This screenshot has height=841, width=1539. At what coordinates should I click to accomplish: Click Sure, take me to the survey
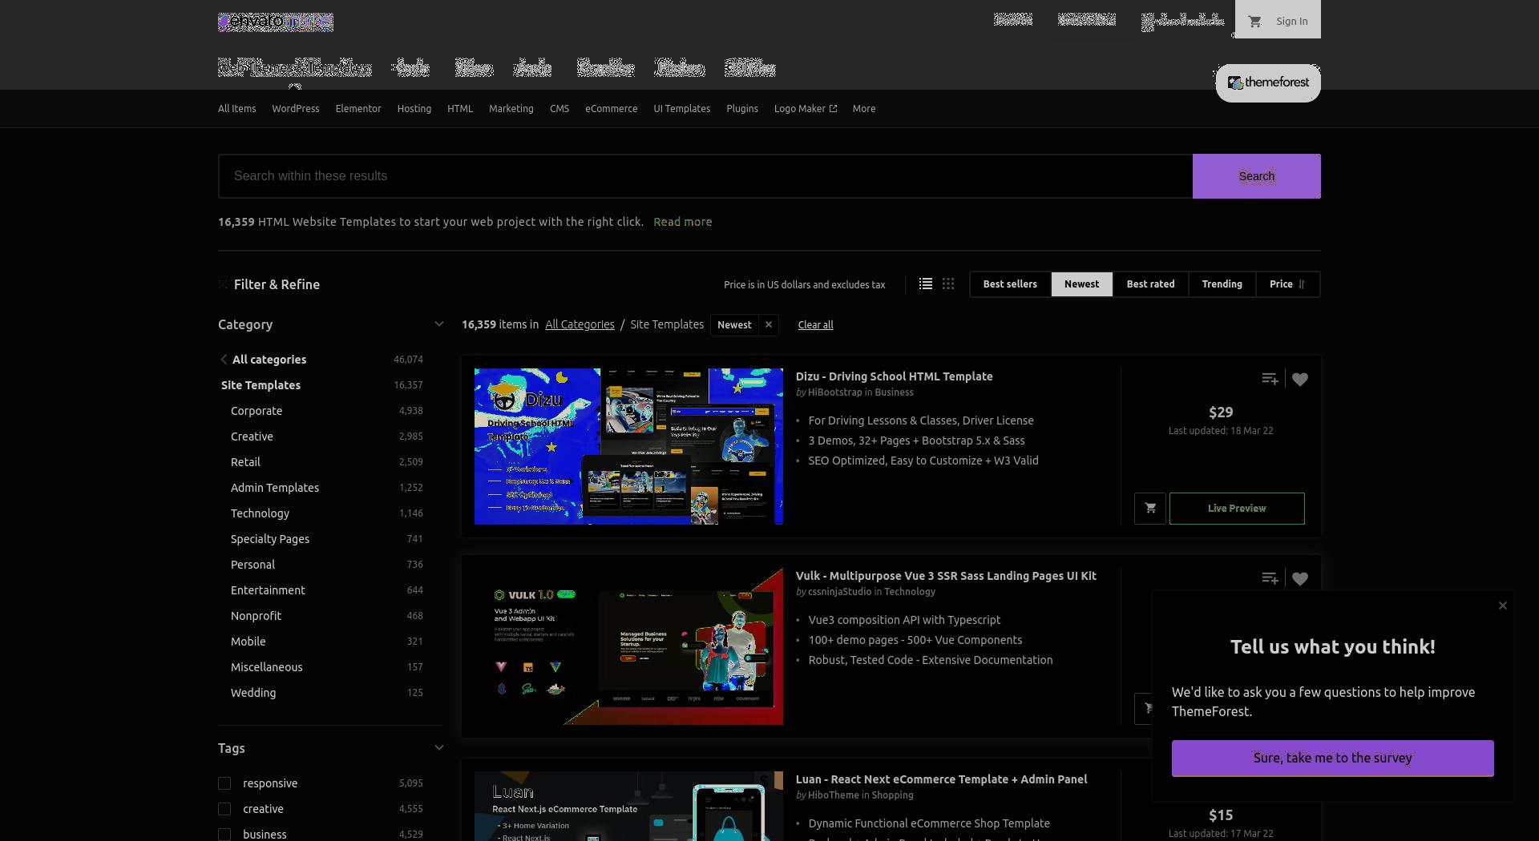coord(1333,759)
